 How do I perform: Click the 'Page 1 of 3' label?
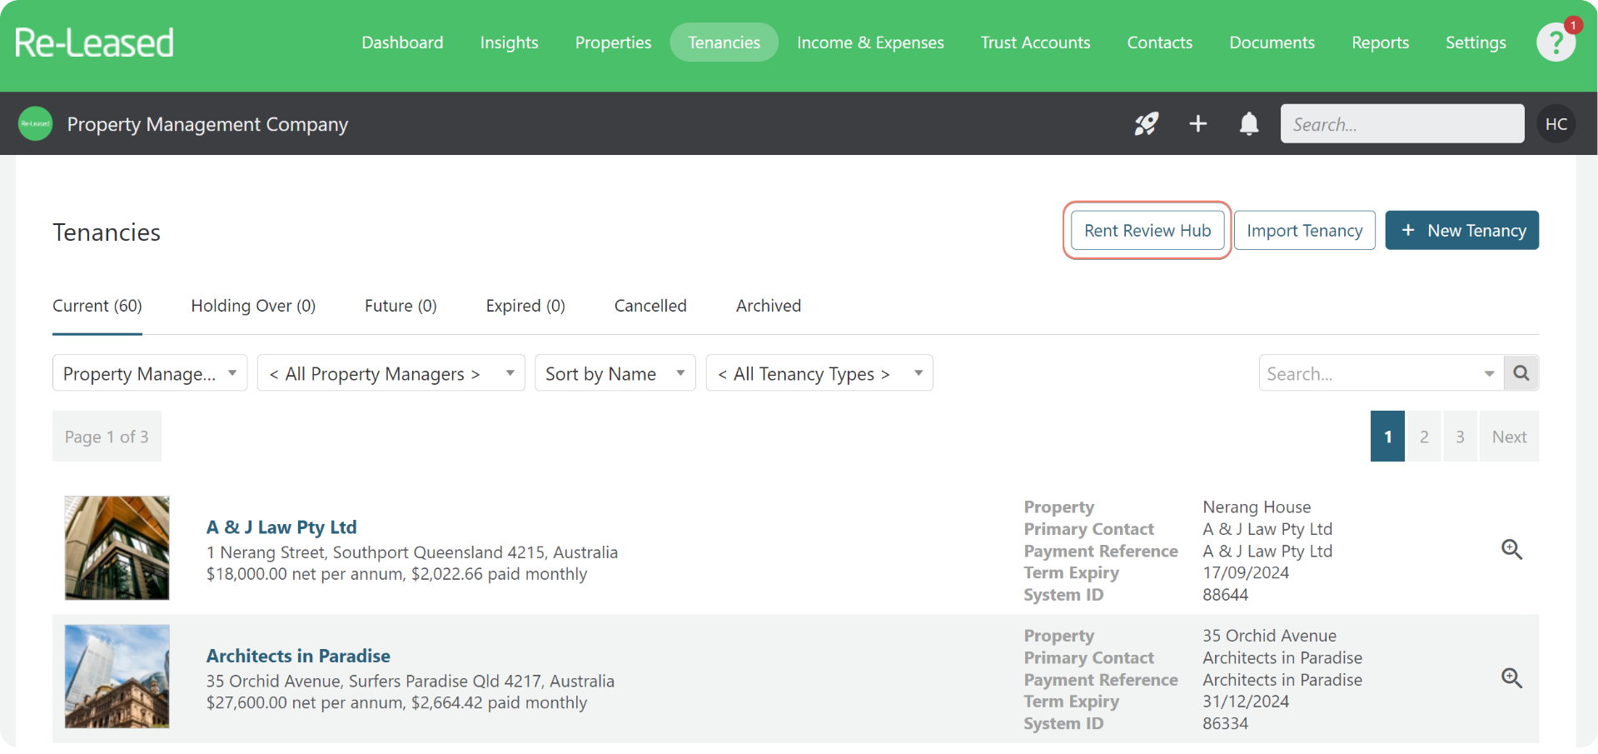(x=107, y=437)
